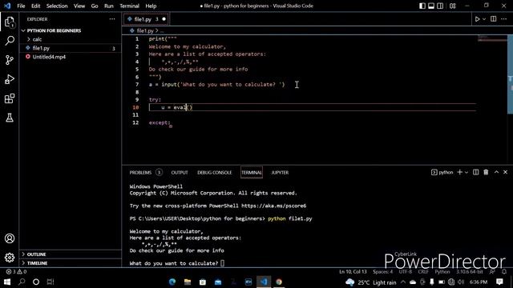Open the Search view in activity bar
The width and height of the screenshot is (513, 288).
[x=10, y=41]
